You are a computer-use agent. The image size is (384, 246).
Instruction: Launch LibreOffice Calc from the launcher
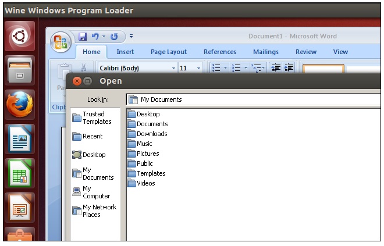(20, 173)
